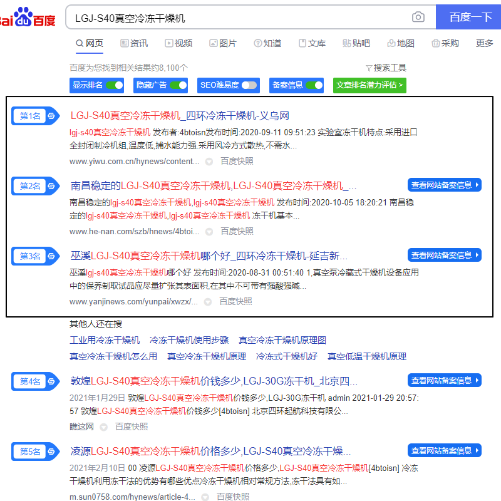Viewport: 501px width, 501px height.
Task: Click the rank 3 badge share icon
Action: tap(51, 256)
